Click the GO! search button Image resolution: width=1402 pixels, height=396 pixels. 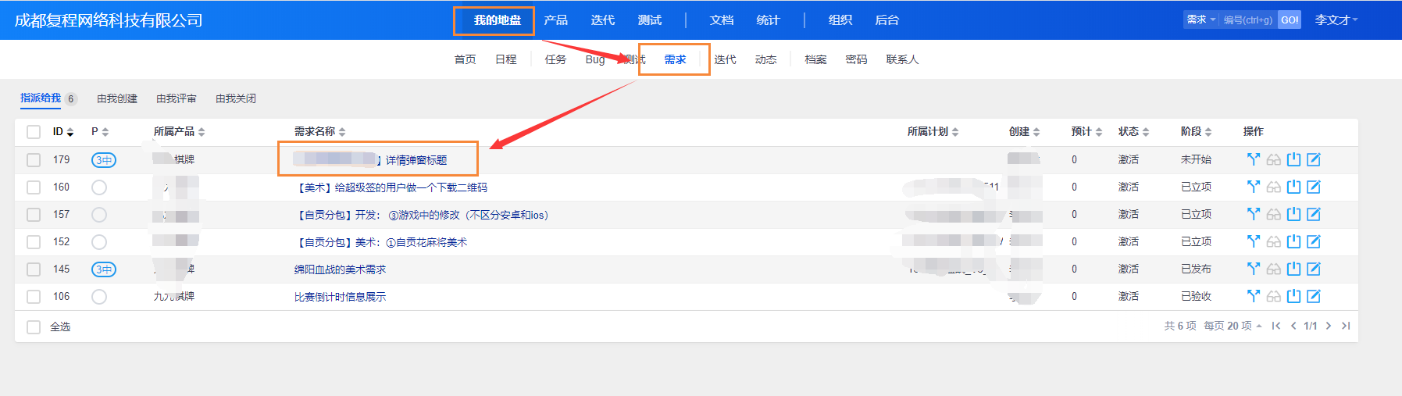pyautogui.click(x=1290, y=20)
